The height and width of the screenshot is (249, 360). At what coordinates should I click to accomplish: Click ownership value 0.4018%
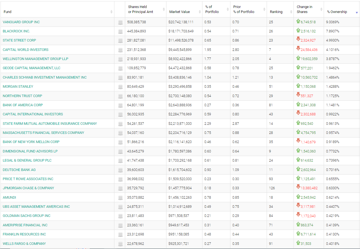coord(333,244)
